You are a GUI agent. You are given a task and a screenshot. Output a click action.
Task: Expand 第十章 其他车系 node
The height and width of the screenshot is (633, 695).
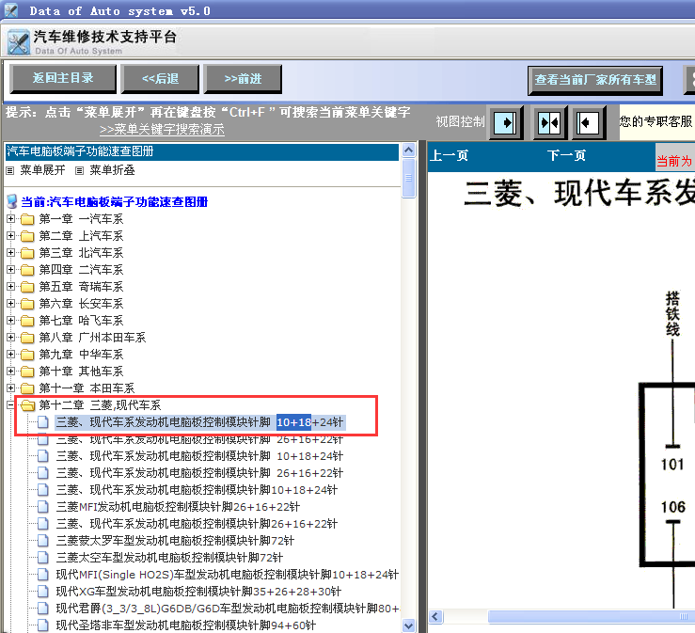click(11, 371)
